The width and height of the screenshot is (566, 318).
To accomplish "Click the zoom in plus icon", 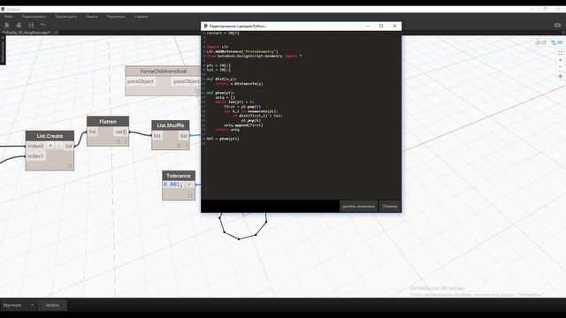I will 560,60.
